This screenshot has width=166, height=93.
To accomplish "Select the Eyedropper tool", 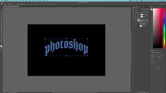I will pos(1,18).
